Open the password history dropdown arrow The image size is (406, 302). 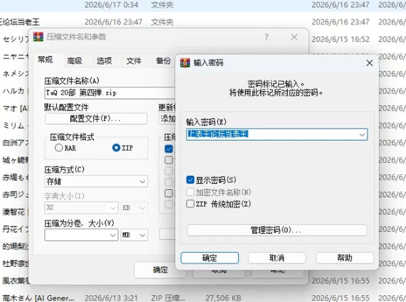(x=362, y=134)
